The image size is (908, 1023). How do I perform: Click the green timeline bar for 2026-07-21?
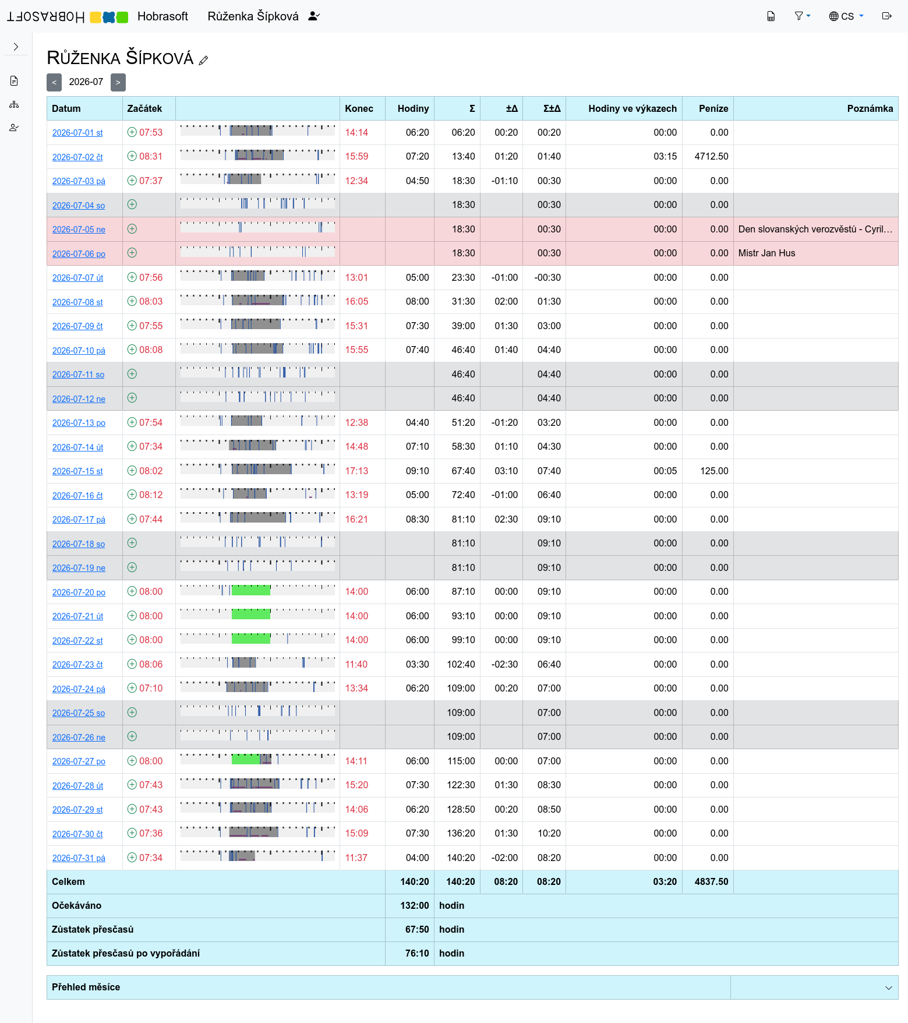251,614
